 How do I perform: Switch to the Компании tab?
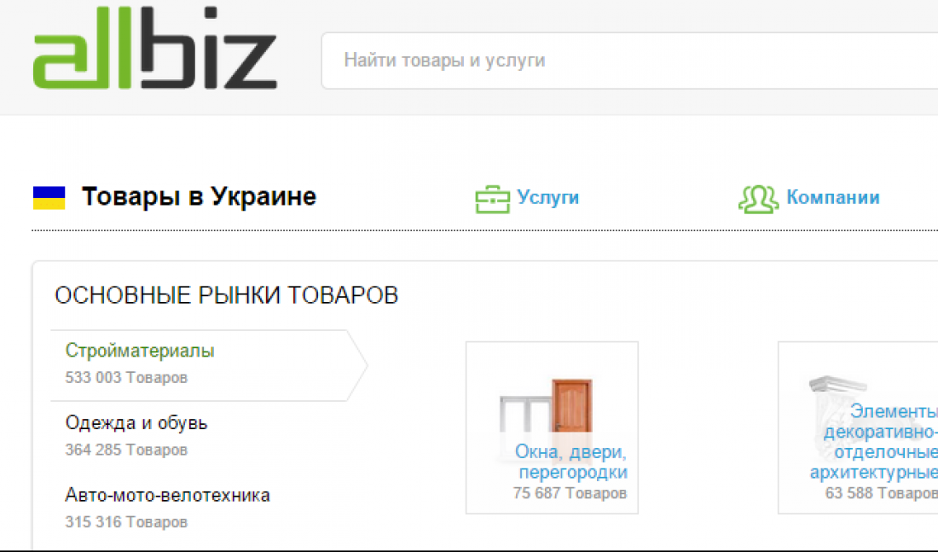(833, 198)
